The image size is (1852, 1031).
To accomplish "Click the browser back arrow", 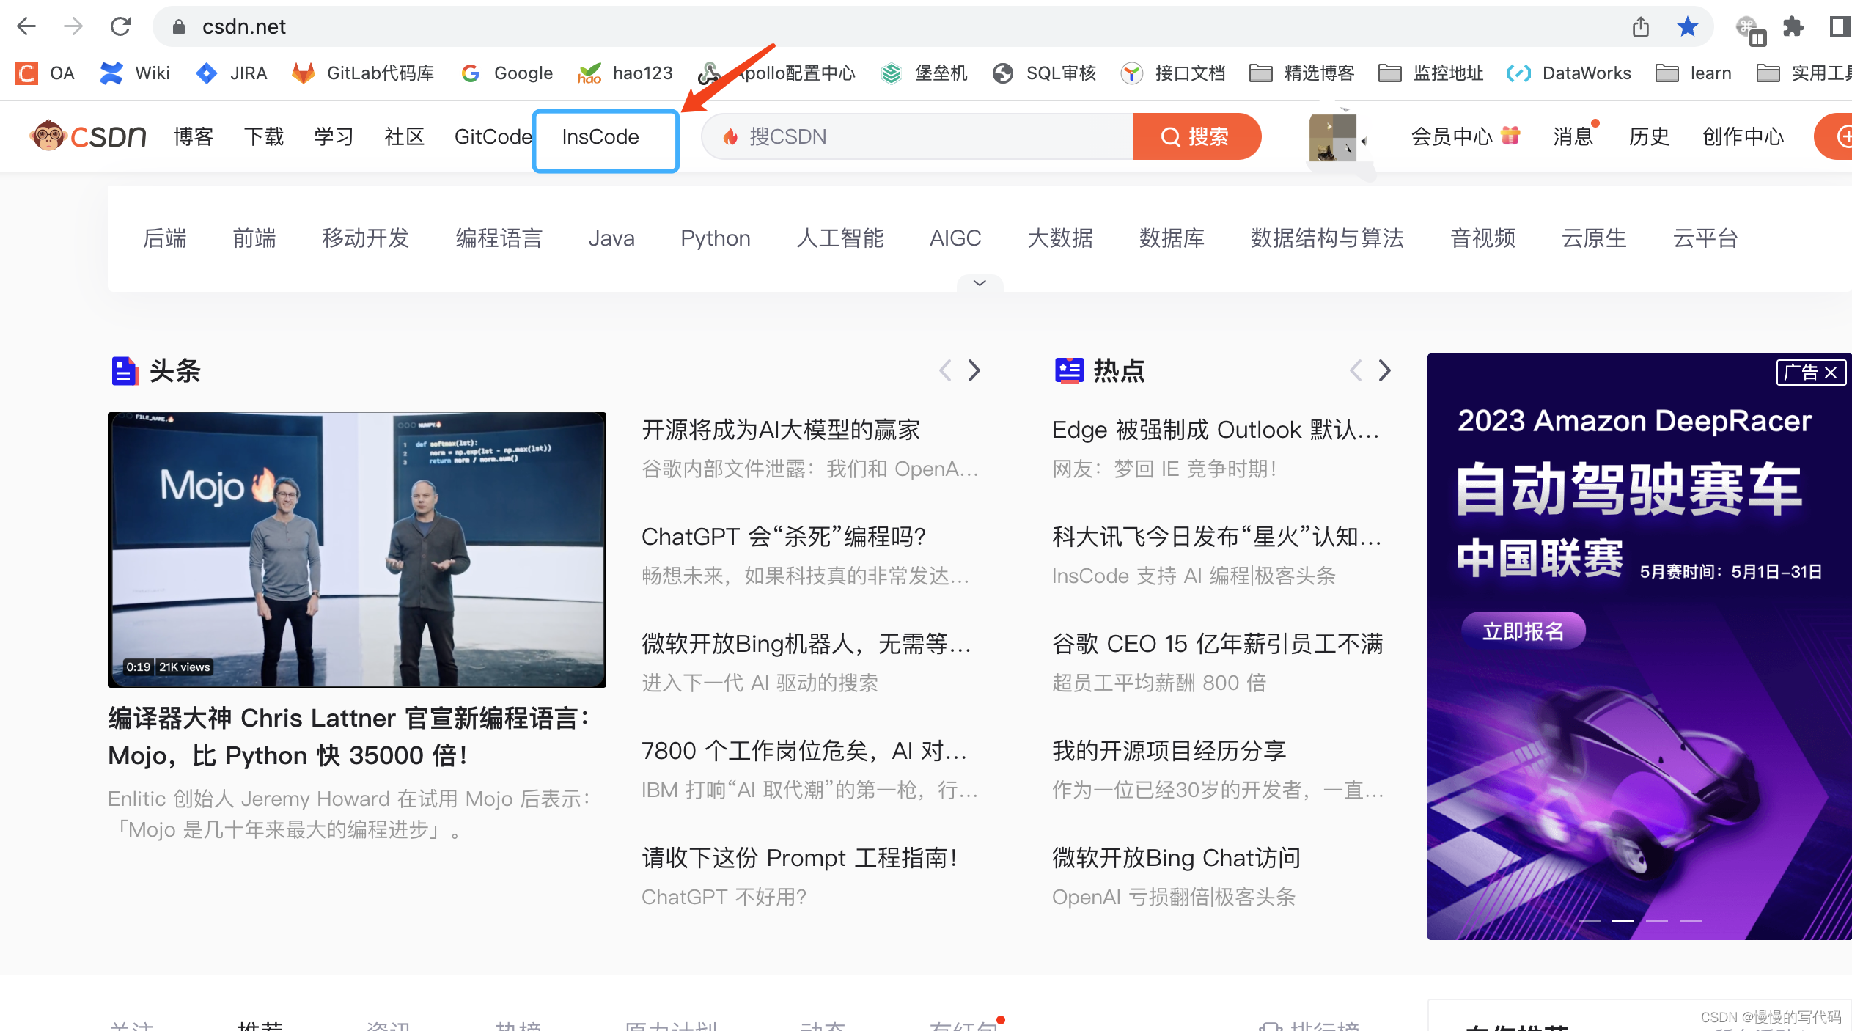I will tap(26, 26).
